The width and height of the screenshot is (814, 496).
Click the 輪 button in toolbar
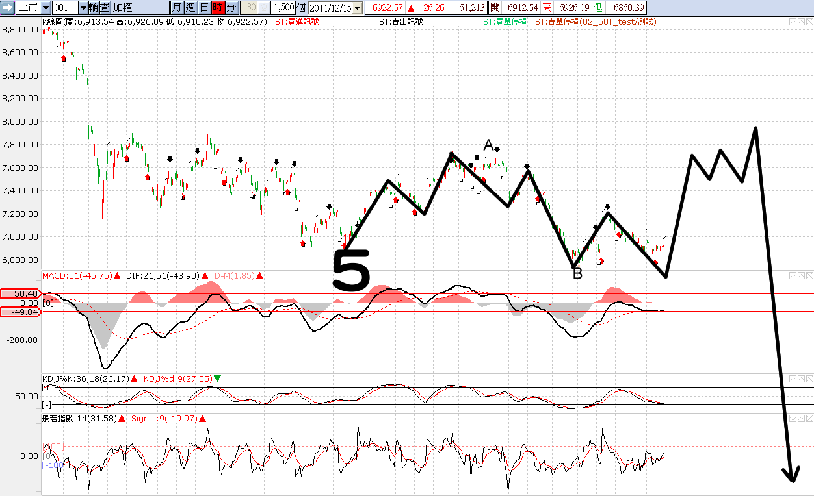pos(94,8)
